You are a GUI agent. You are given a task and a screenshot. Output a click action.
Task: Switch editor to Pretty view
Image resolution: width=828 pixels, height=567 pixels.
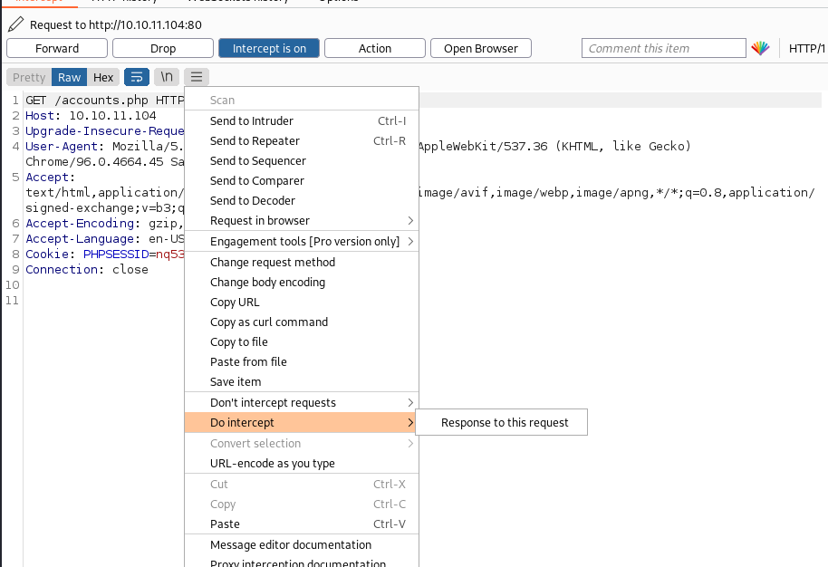coord(29,78)
